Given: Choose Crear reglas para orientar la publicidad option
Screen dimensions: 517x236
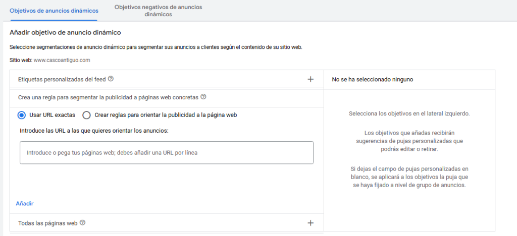Looking at the screenshot, I should click(86, 115).
